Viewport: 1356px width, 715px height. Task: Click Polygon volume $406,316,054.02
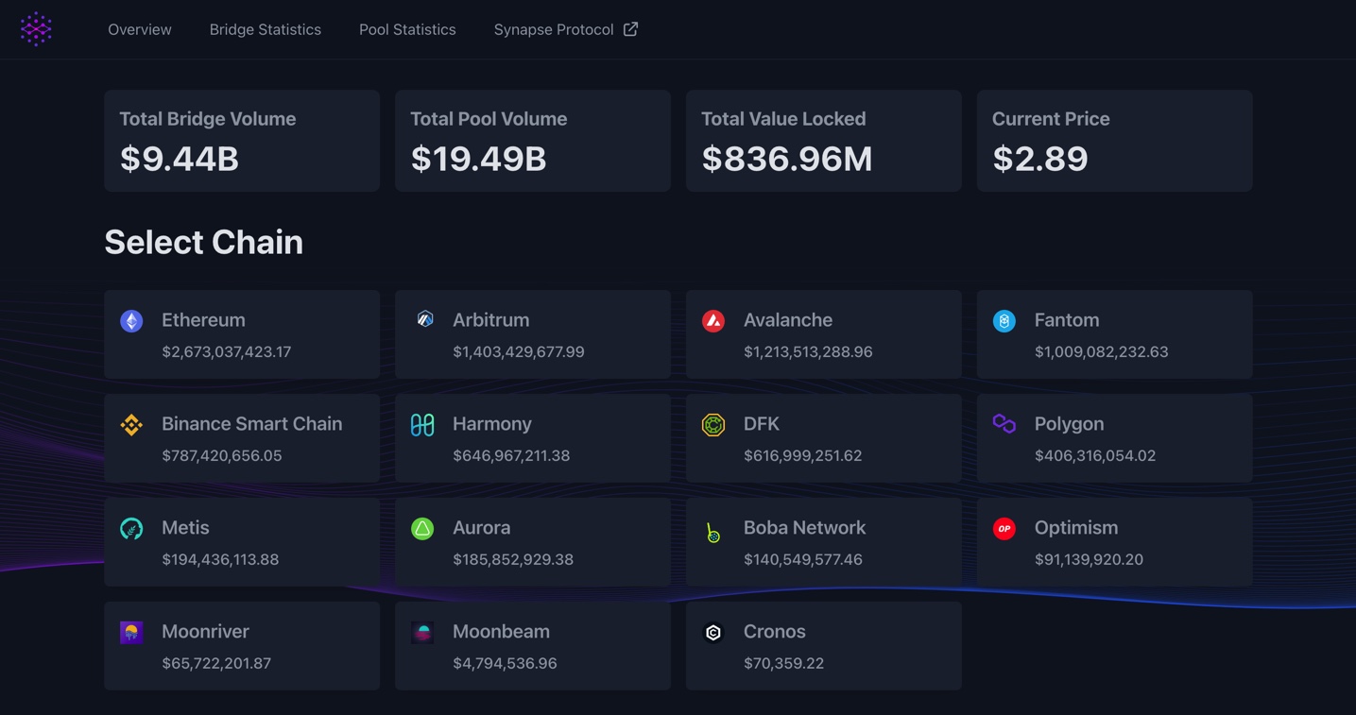point(1095,456)
